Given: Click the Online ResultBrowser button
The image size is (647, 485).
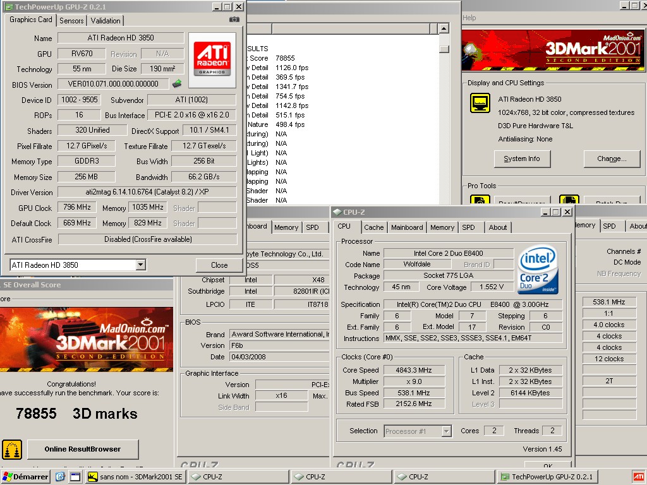Looking at the screenshot, I should tap(83, 449).
